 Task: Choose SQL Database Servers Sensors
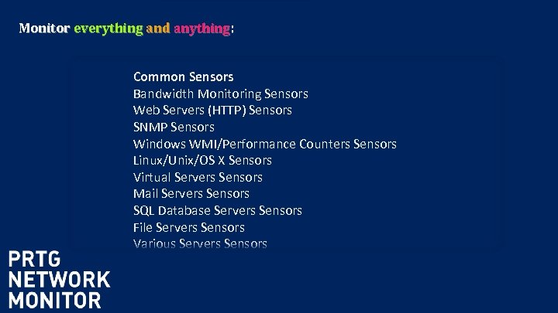pyautogui.click(x=217, y=210)
